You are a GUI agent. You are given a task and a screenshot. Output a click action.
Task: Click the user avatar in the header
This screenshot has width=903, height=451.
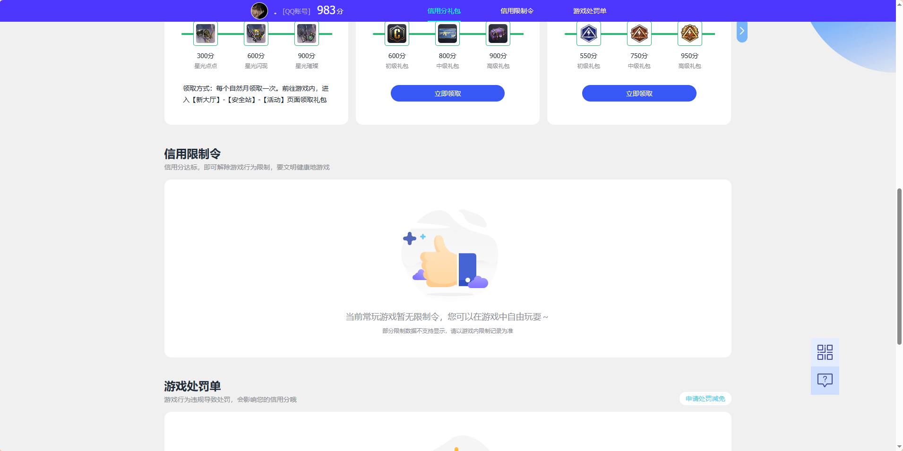pyautogui.click(x=259, y=11)
